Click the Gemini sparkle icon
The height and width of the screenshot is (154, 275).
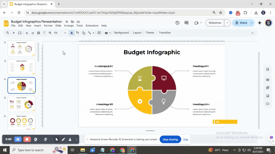pos(260,23)
